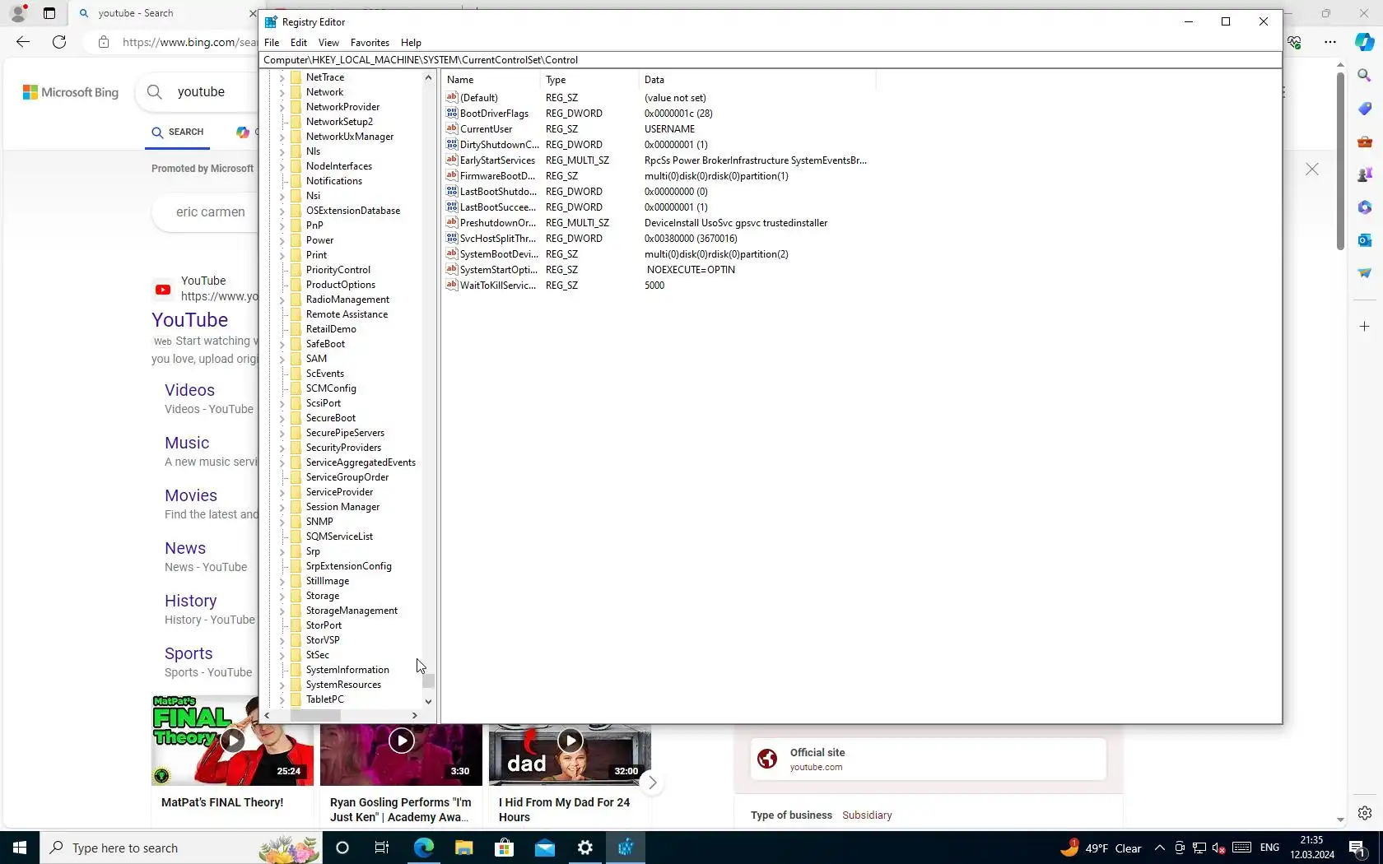Open the Sports sublink under YouTube
This screenshot has height=864, width=1383.
(x=189, y=653)
